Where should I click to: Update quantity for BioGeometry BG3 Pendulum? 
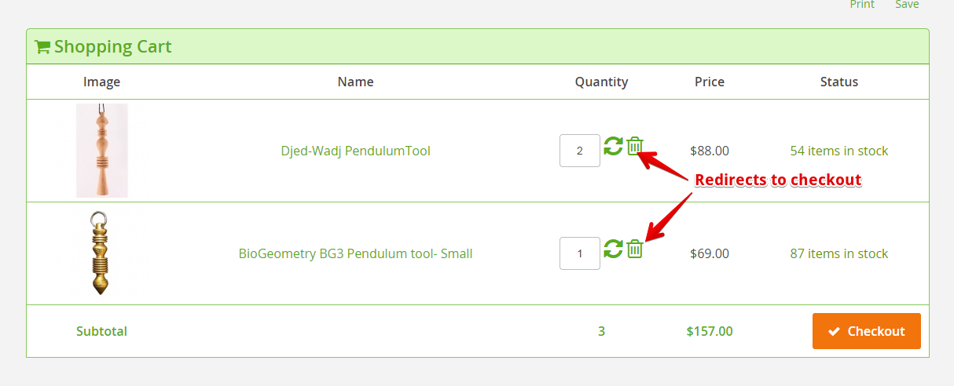613,249
